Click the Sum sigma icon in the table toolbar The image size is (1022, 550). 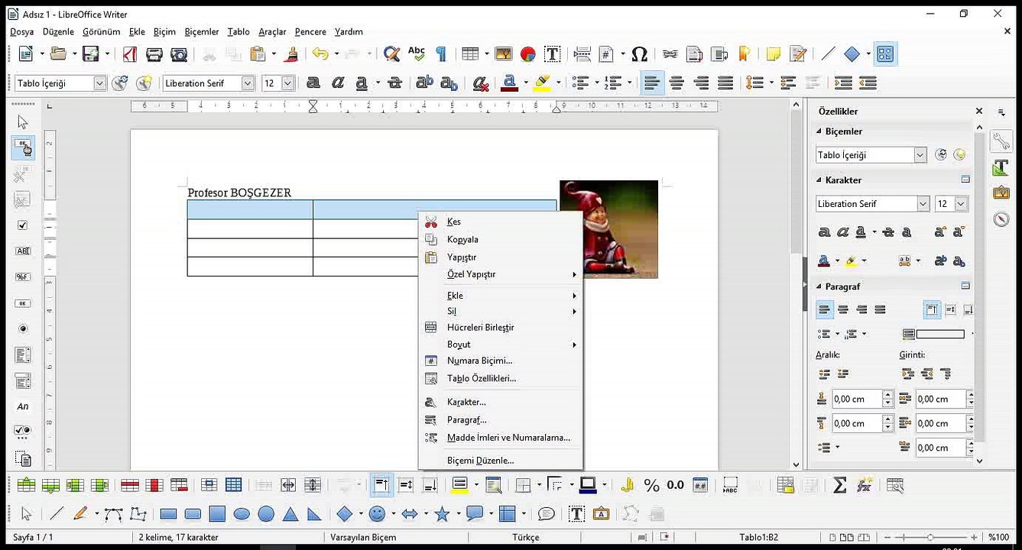[x=839, y=484]
